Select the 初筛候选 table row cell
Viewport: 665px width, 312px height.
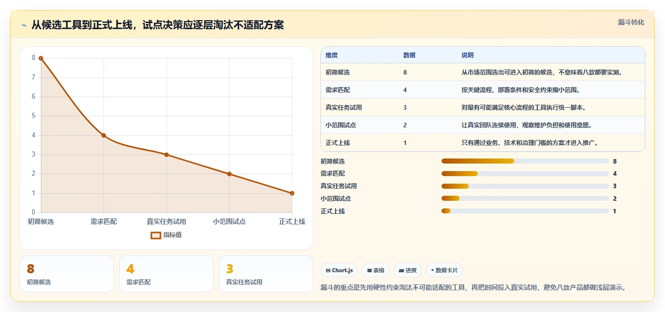tap(338, 72)
